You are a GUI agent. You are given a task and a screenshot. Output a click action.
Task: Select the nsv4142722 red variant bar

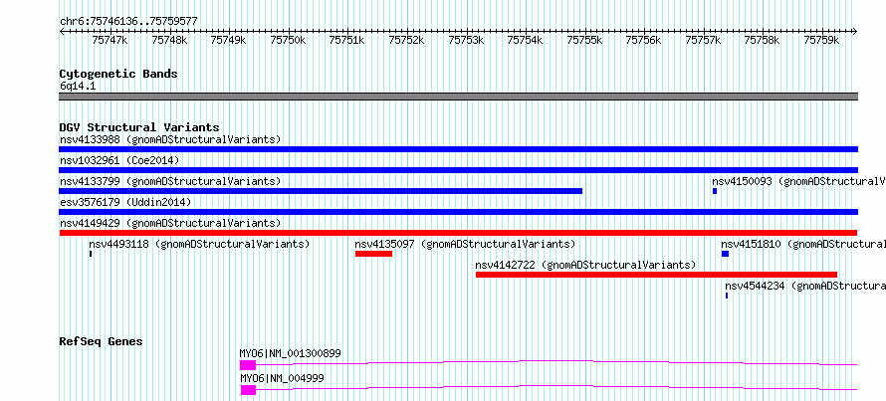656,275
